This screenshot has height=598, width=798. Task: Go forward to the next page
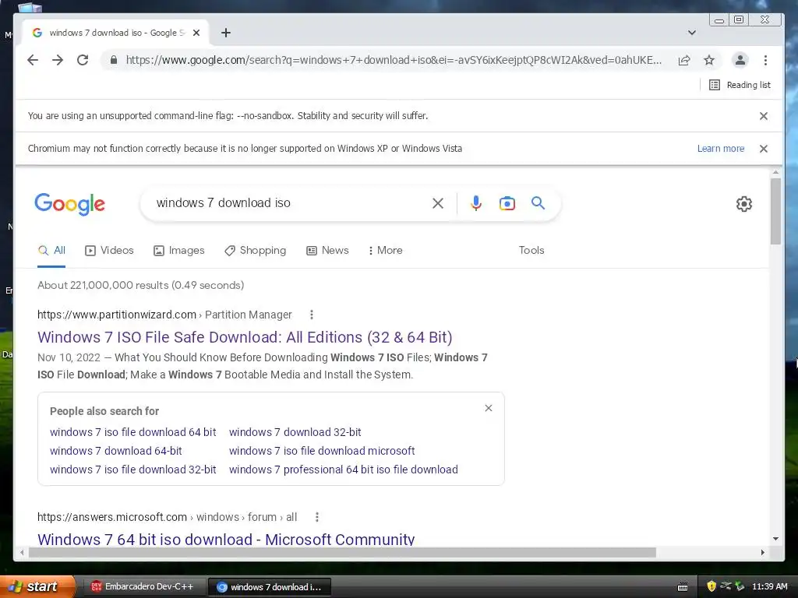coord(58,60)
